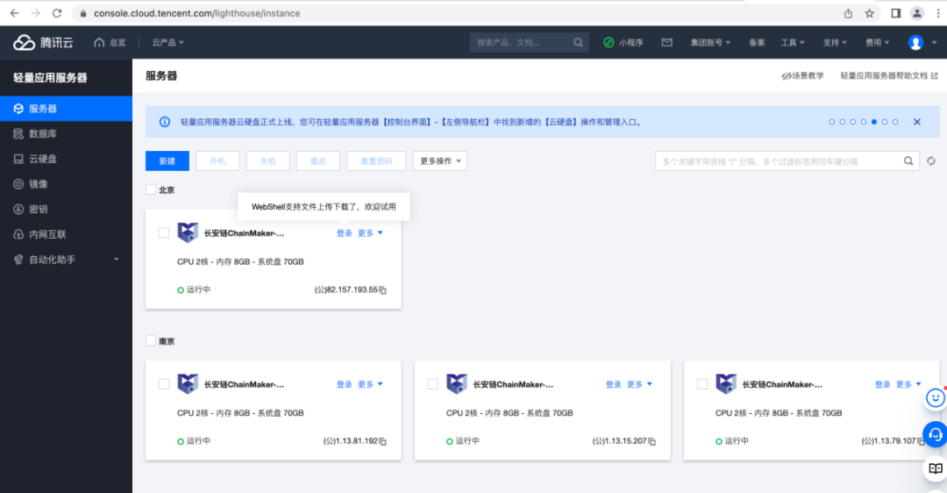Check the 北京 region checkbox
This screenshot has height=493, width=947.
(151, 189)
